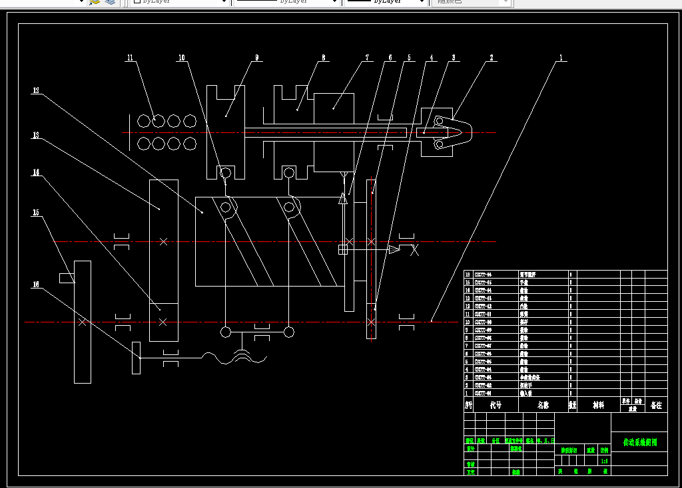Click the green drawing title text block
The image size is (682, 488).
pyautogui.click(x=639, y=442)
